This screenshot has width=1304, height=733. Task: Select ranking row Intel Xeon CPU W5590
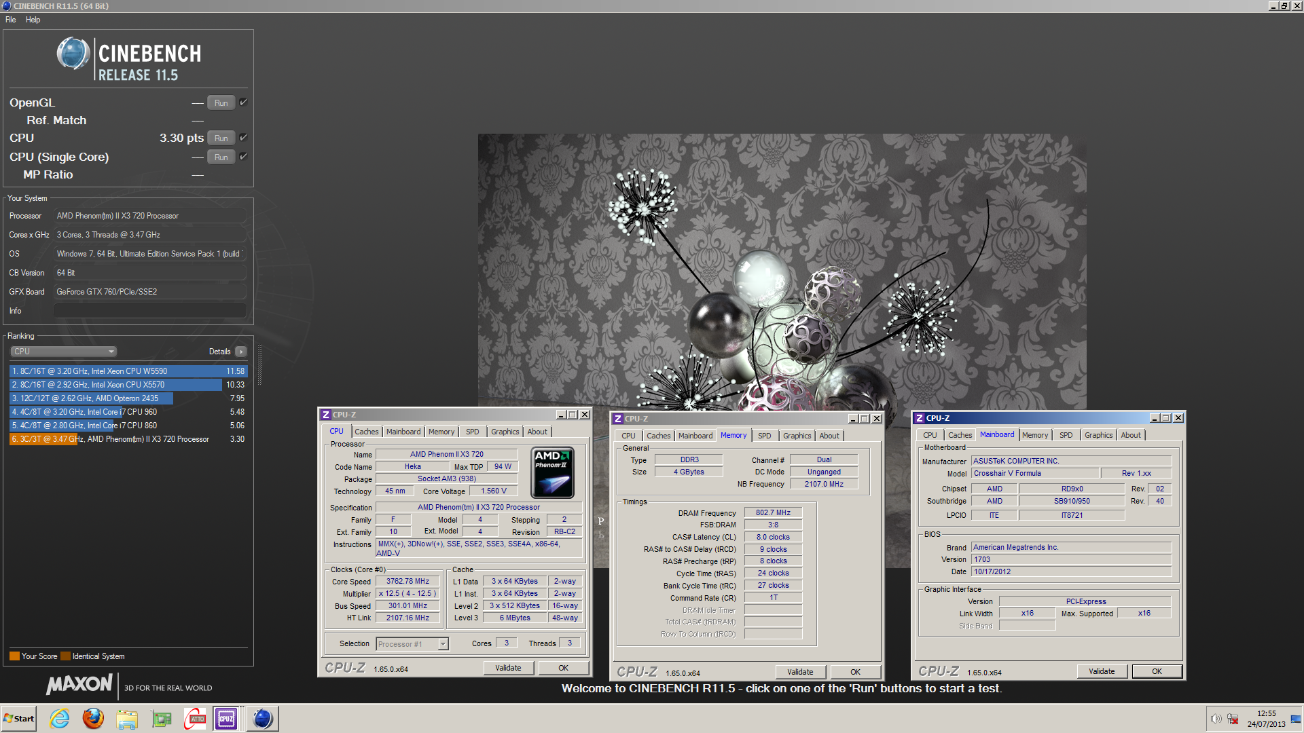[x=128, y=371]
